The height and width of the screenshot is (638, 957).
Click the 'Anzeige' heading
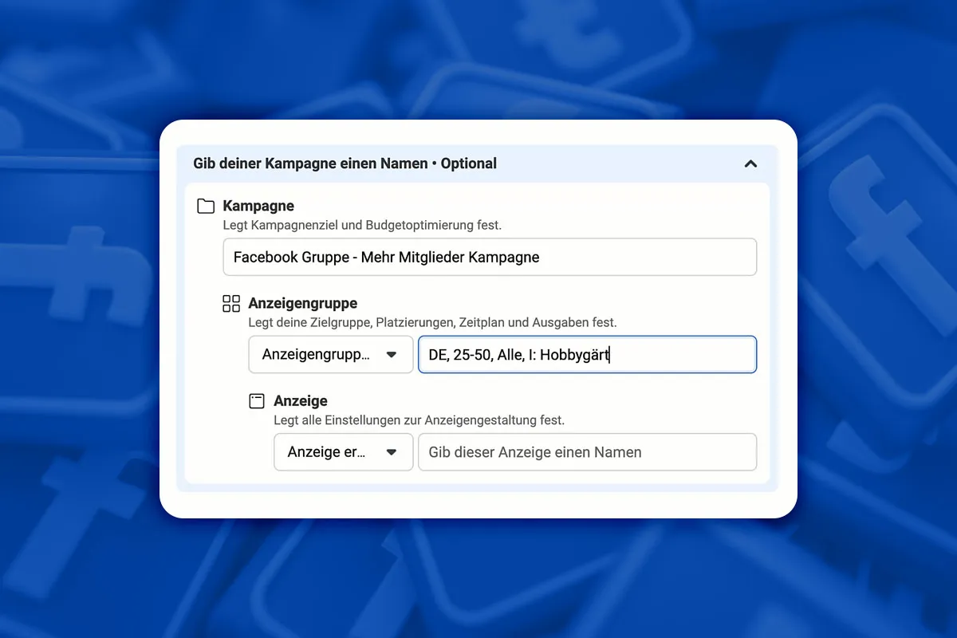(301, 401)
